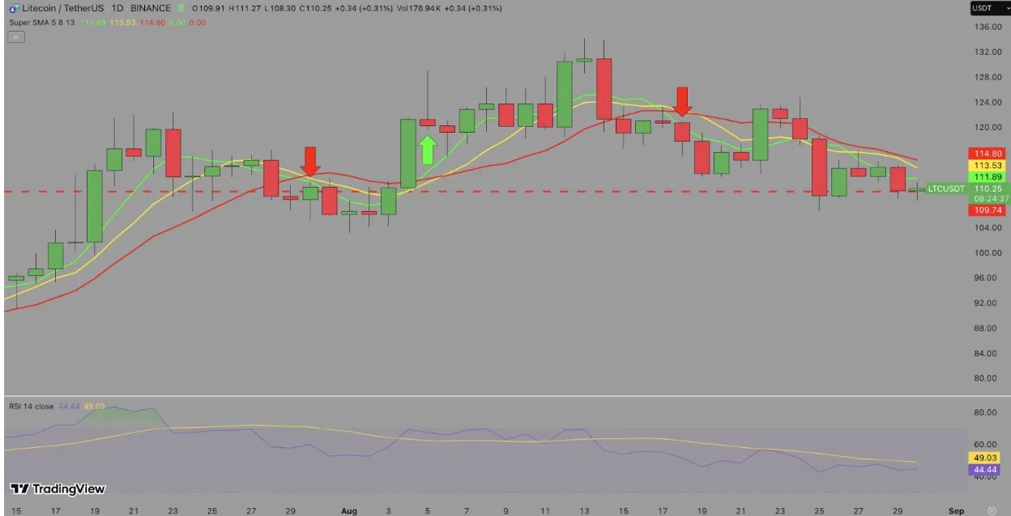Click the tall red candle on August 14
This screenshot has width=1011, height=516.
pos(604,89)
